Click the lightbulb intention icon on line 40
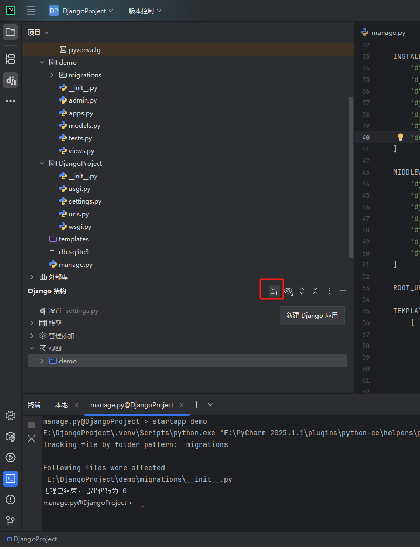420x547 pixels. [401, 137]
